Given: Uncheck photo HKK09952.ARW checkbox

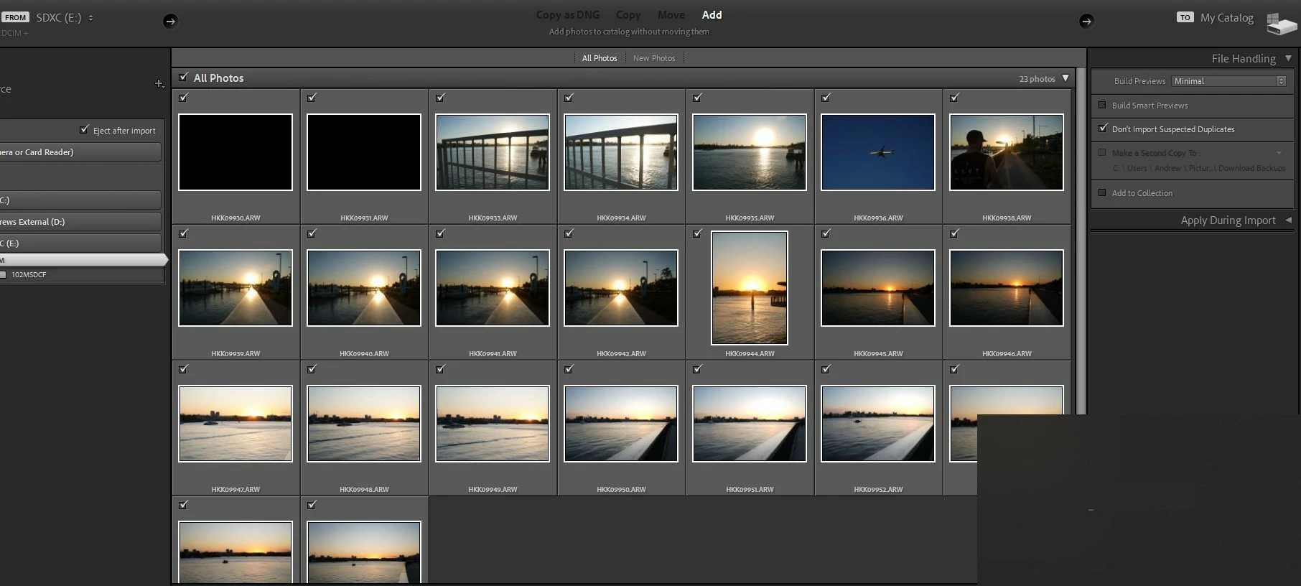Looking at the screenshot, I should (826, 369).
